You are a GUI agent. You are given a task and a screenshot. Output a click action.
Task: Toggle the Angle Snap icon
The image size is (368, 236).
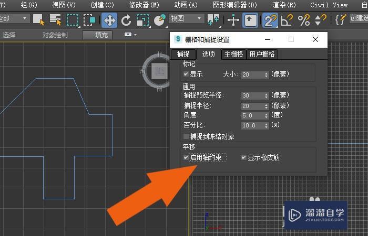click(x=287, y=20)
